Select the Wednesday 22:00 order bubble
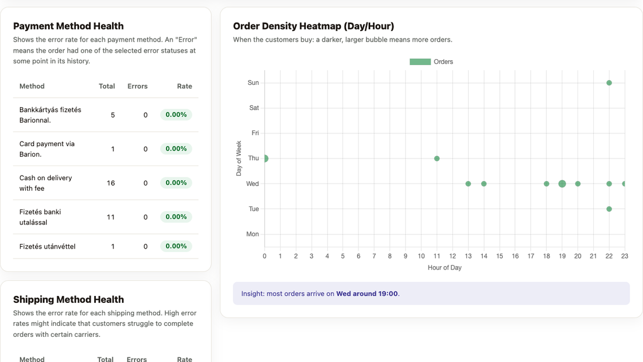643x362 pixels. [609, 184]
